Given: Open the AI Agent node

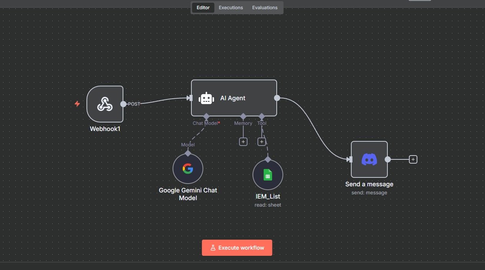Looking at the screenshot, I should (x=234, y=98).
